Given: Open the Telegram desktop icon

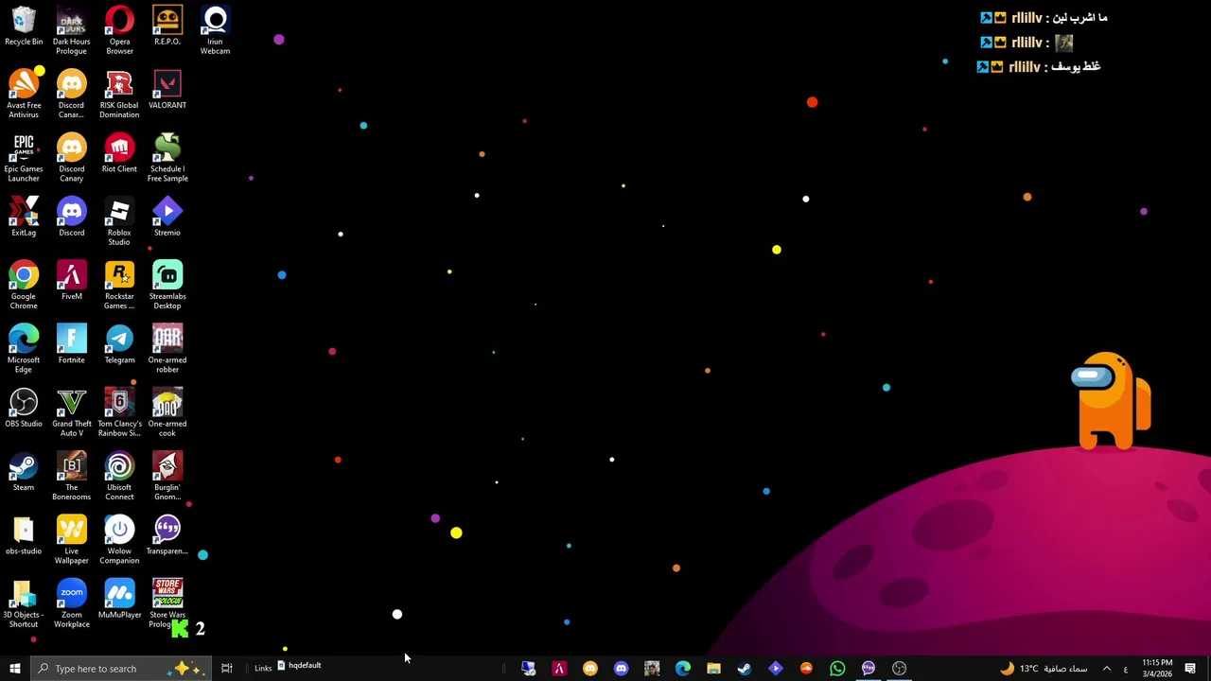Looking at the screenshot, I should click(x=119, y=344).
